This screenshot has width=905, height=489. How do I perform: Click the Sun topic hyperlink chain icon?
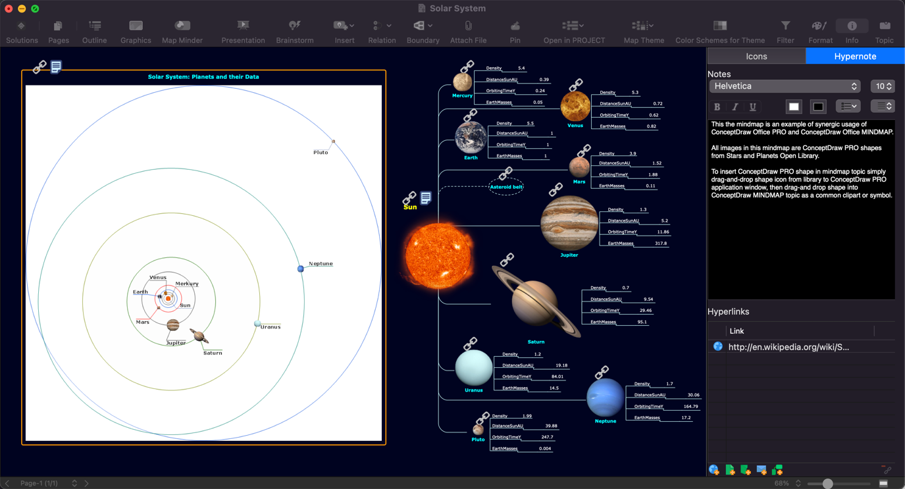pos(409,197)
